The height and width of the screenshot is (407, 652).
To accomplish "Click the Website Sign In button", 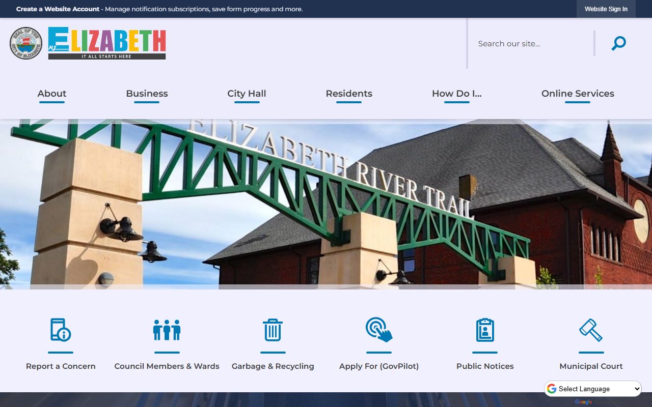I will (x=606, y=9).
